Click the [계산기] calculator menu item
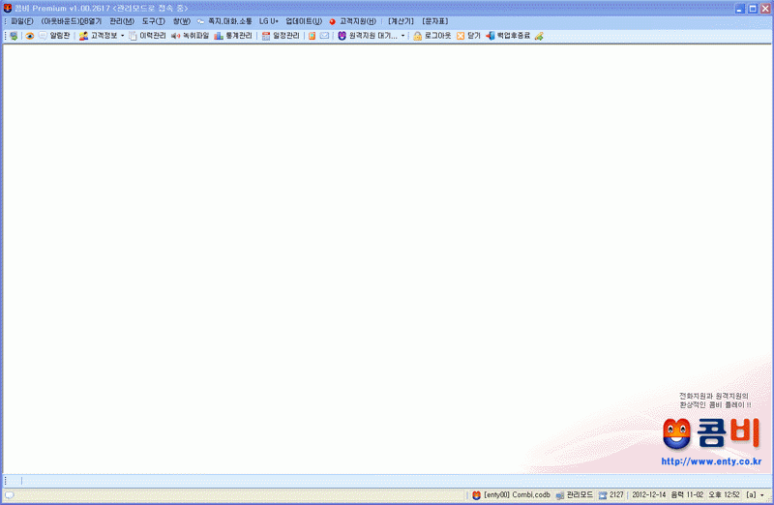This screenshot has height=505, width=774. point(401,21)
